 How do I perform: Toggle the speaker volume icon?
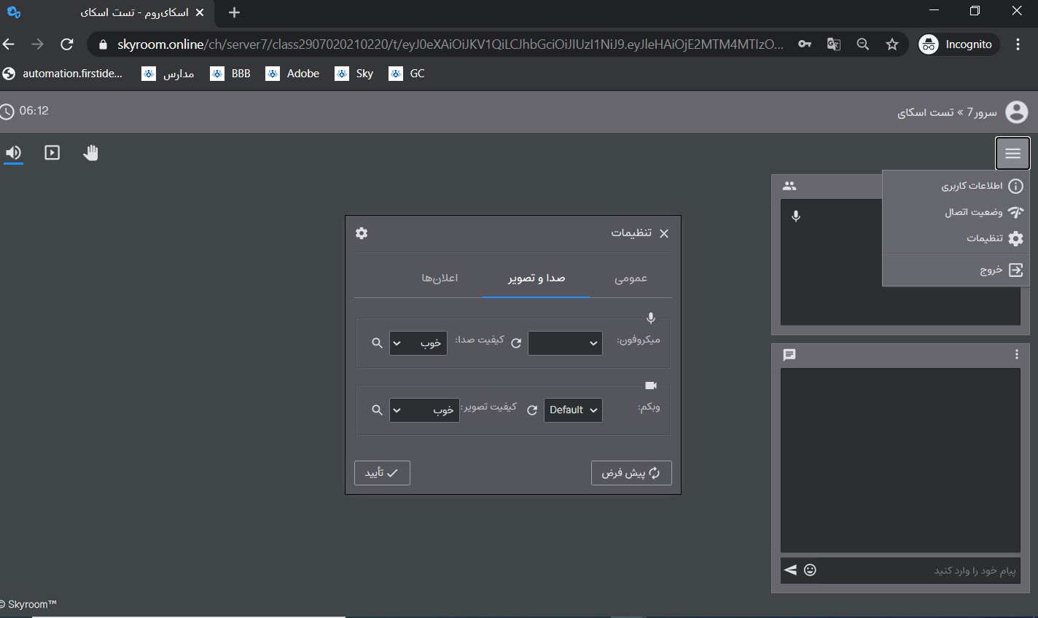(13, 153)
